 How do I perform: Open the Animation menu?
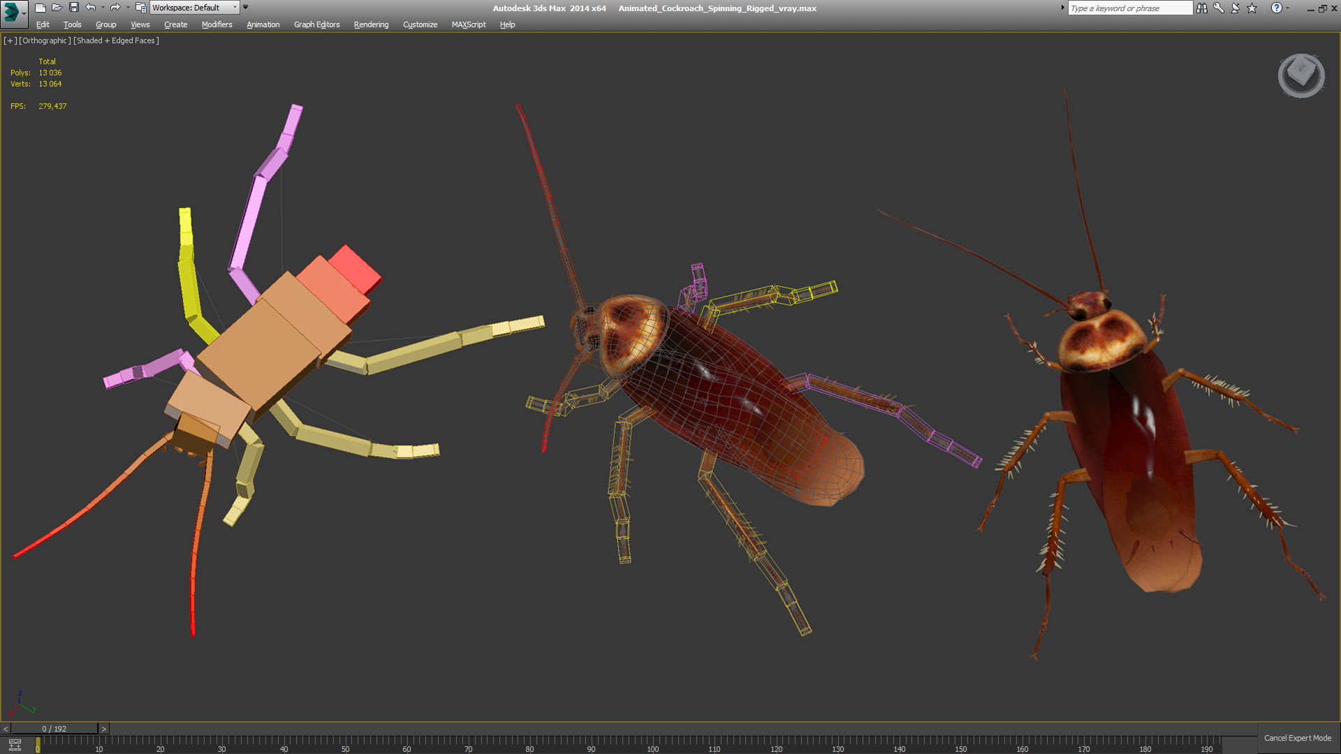(263, 24)
